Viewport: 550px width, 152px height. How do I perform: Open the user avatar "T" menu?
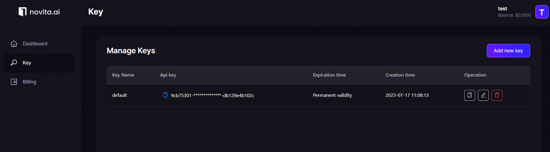(x=542, y=12)
